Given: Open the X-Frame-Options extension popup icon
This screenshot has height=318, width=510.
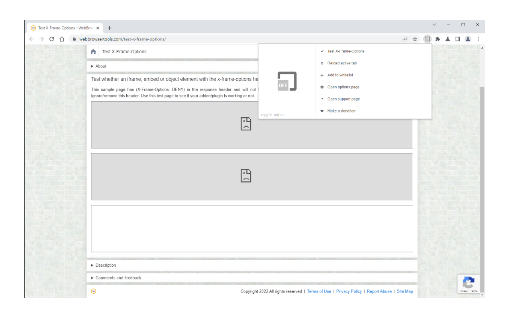Looking at the screenshot, I should coord(428,39).
